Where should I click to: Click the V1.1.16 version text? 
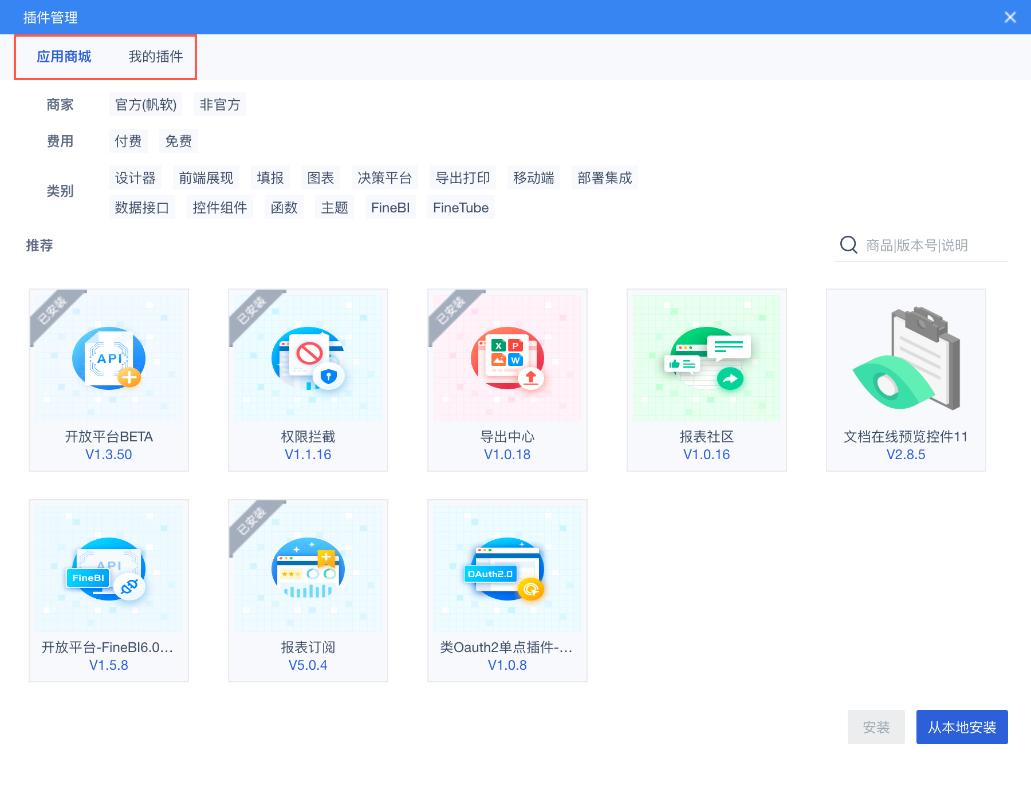[x=308, y=455]
